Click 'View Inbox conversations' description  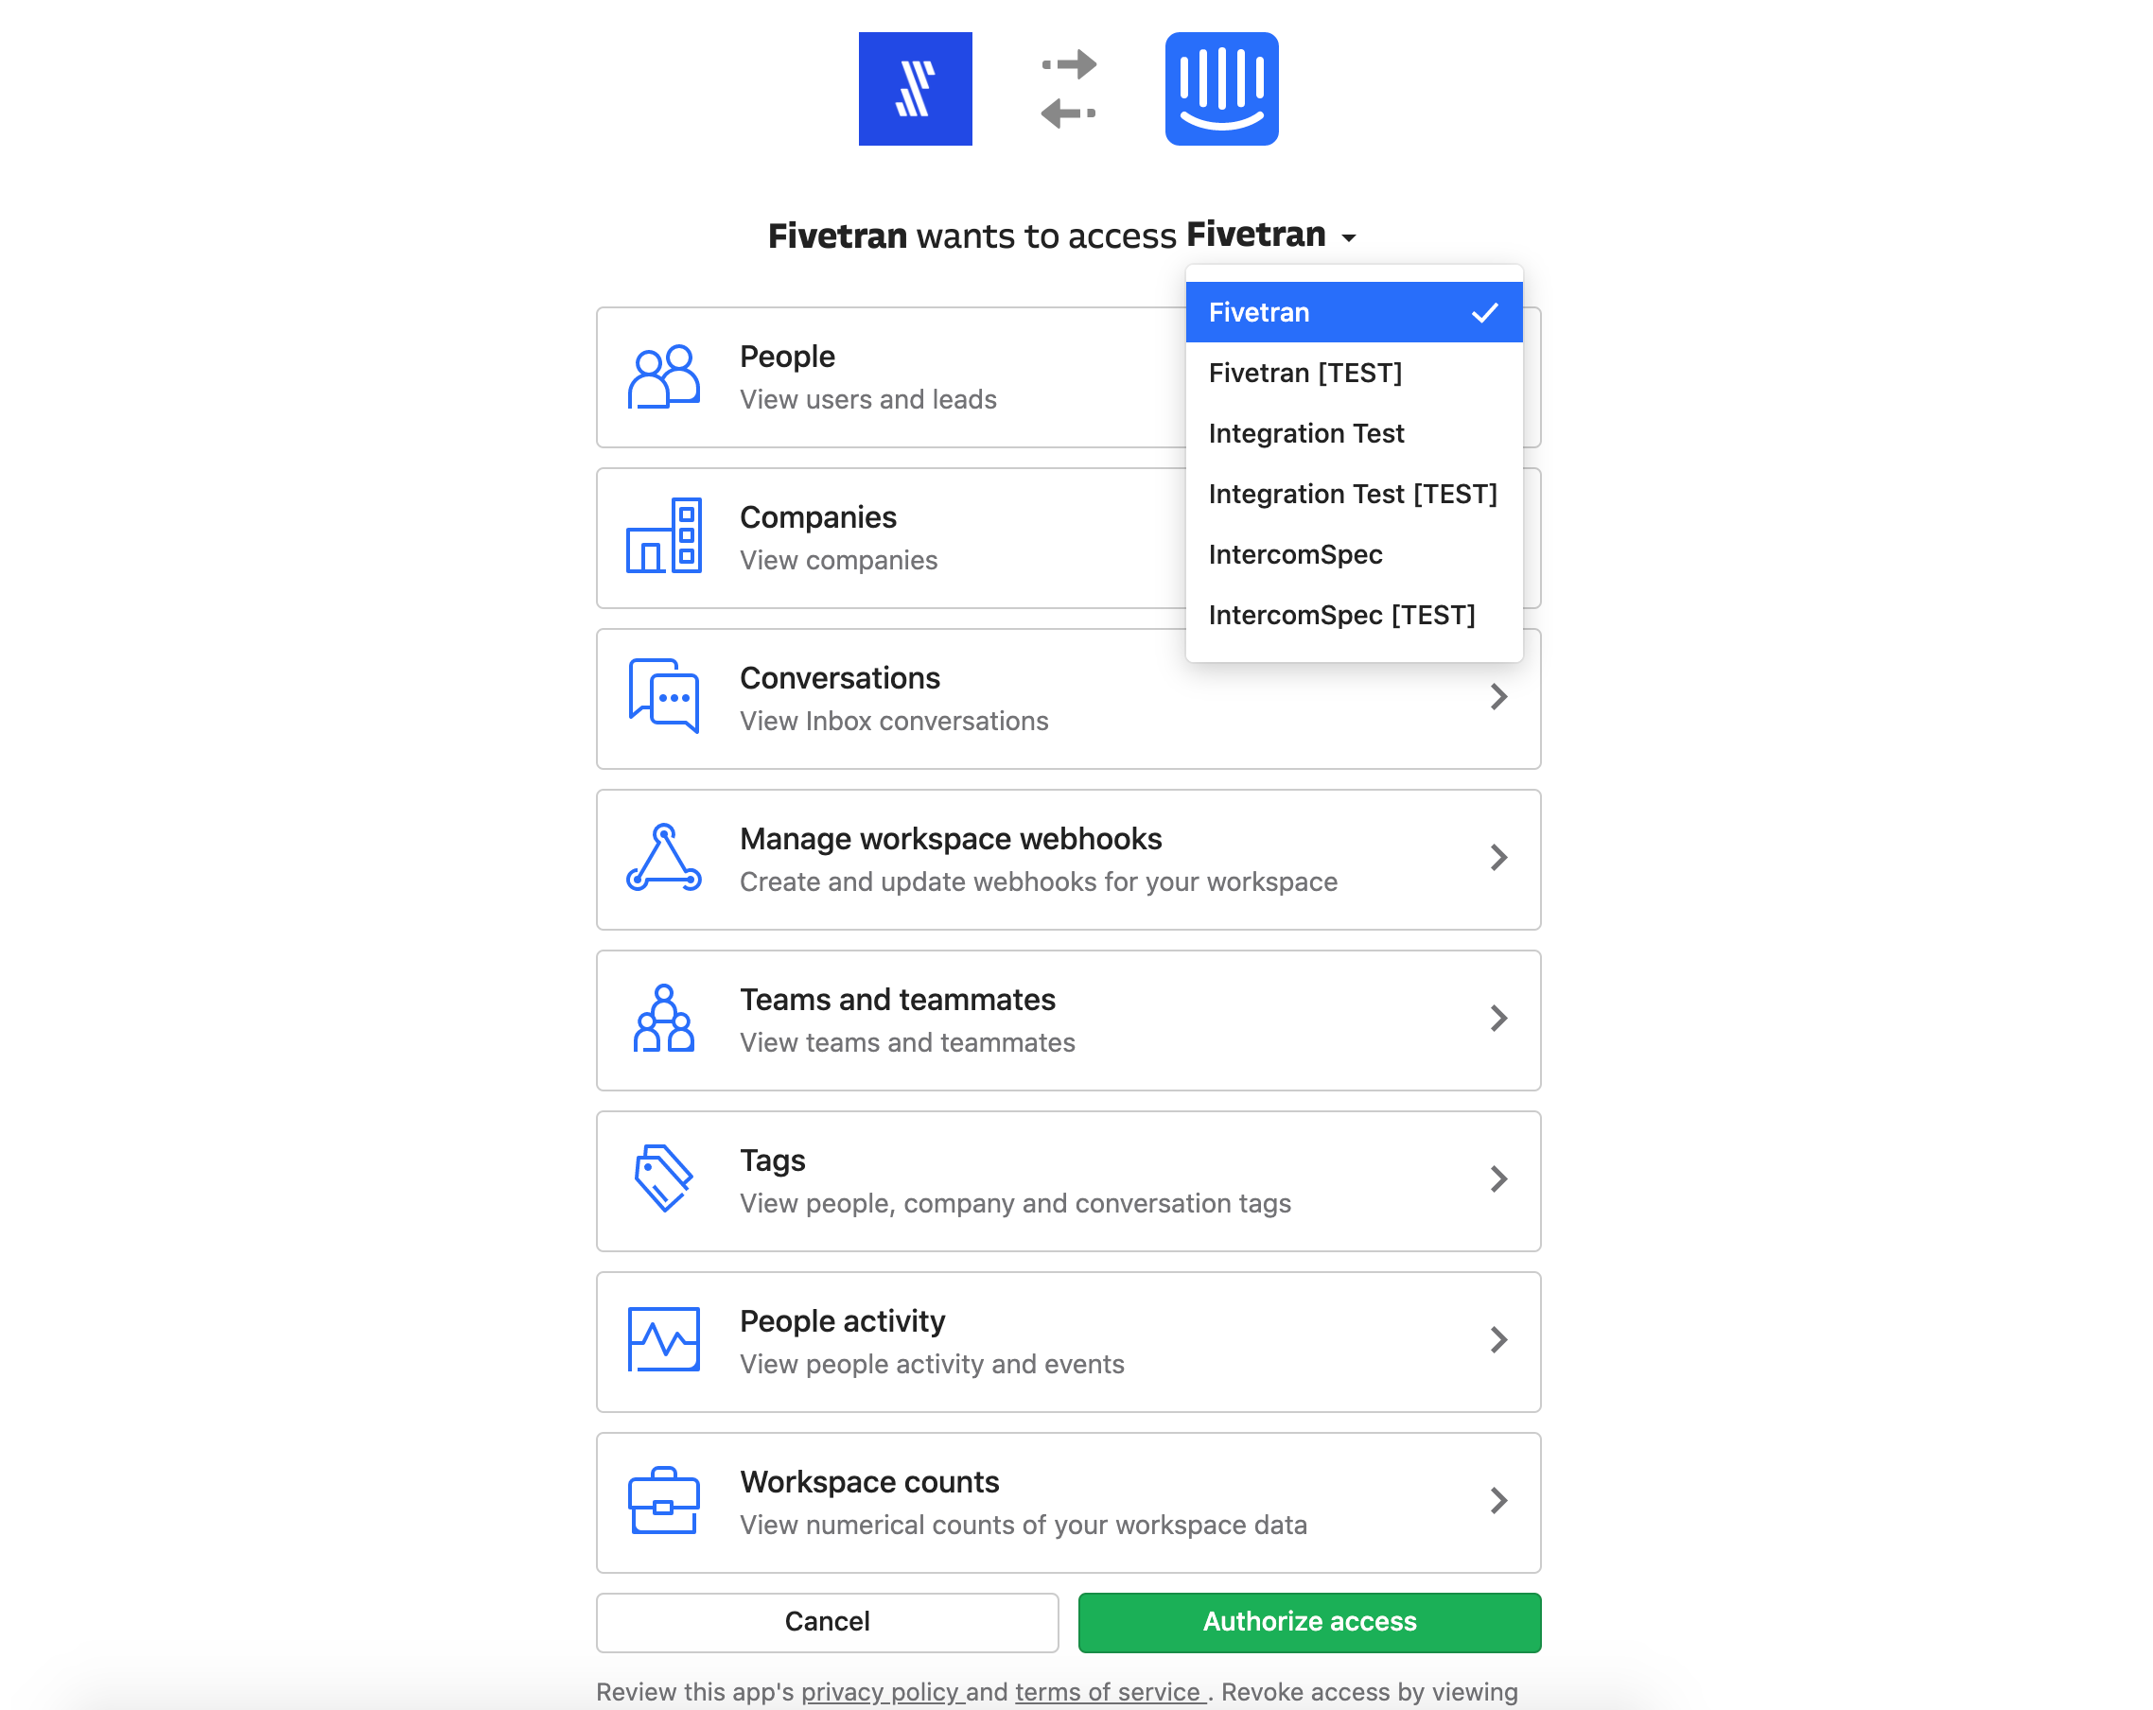894,721
